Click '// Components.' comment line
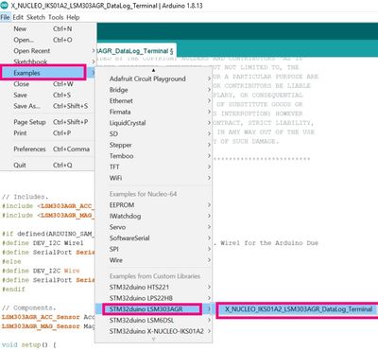Viewport: 378px width, 351px height. pyautogui.click(x=29, y=307)
